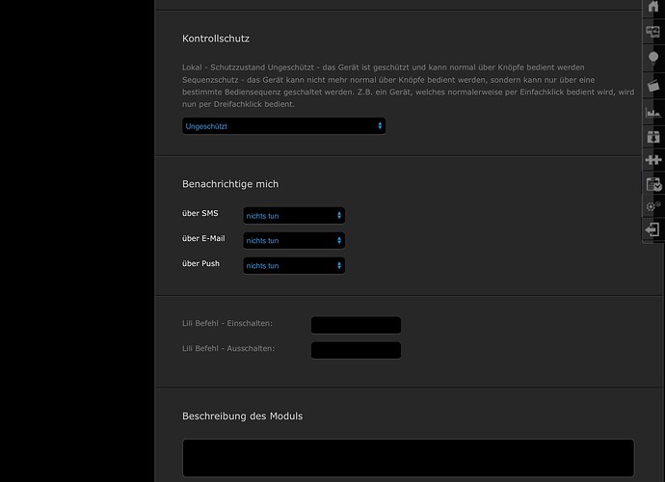Open the statistics bar chart icon
The height and width of the screenshot is (482, 665).
[653, 113]
